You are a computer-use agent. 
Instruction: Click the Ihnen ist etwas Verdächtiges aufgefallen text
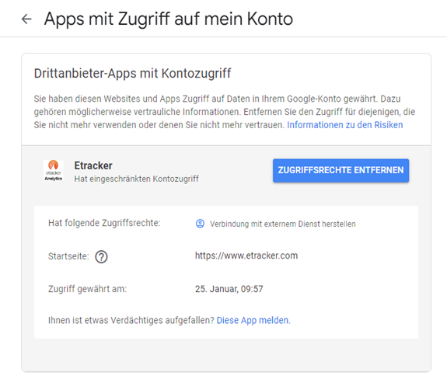(x=131, y=320)
